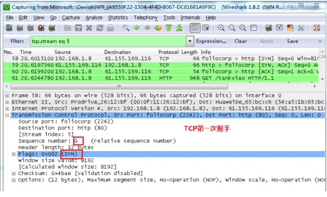Open capture options toolbar icon
The width and height of the screenshot is (327, 197).
20,28
